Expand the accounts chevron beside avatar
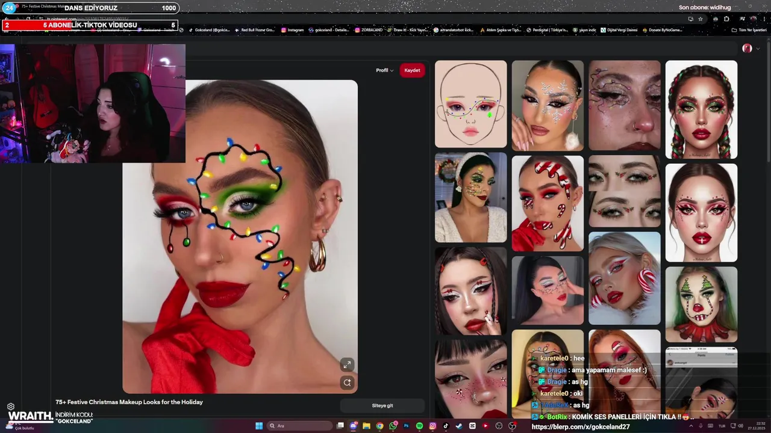This screenshot has height=433, width=771. click(x=758, y=49)
